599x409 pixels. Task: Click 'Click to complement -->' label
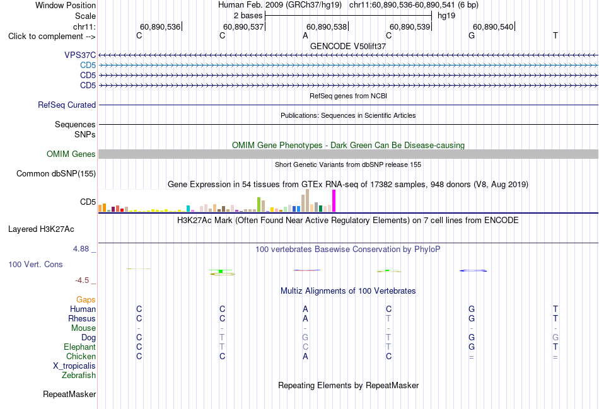click(52, 37)
